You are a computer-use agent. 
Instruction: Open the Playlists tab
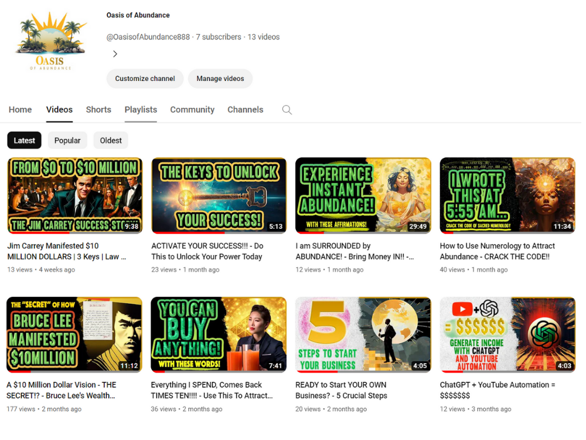coord(141,110)
